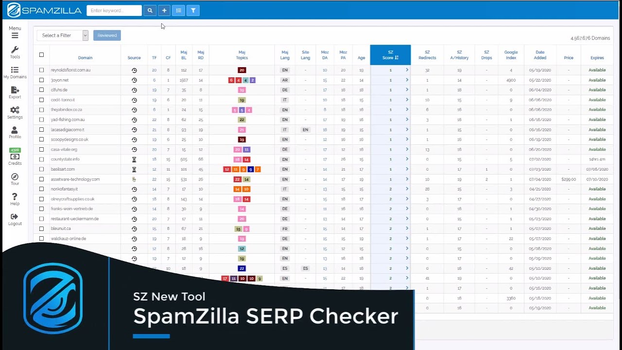Sort by the Moz DA column header

coord(325,55)
